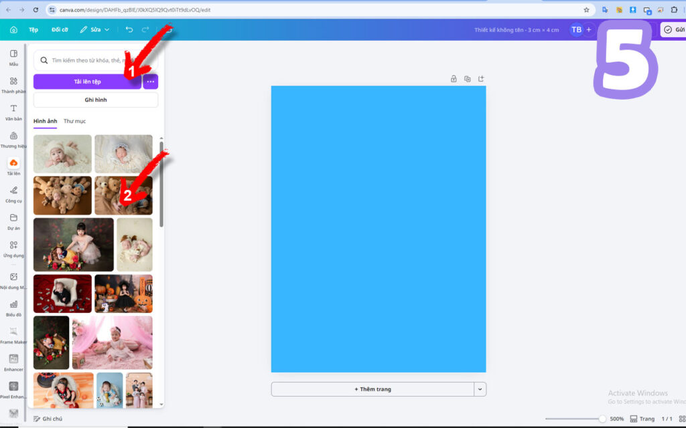This screenshot has height=428, width=686.
Task: Adjust the zoom slider near 500%
Action: 602,419
